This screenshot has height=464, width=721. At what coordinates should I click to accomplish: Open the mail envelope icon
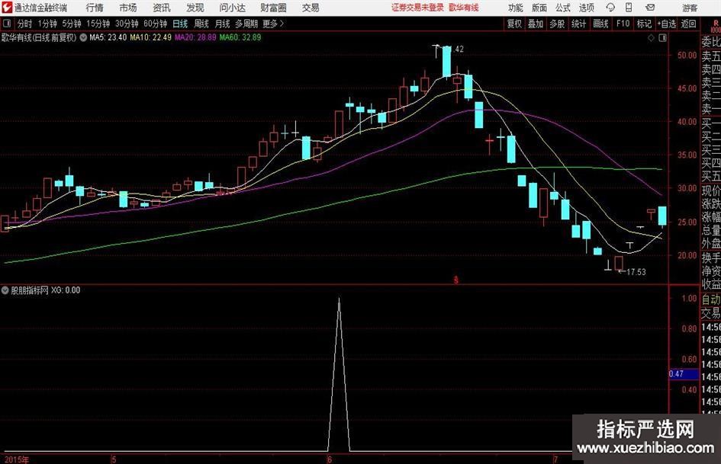(x=650, y=8)
